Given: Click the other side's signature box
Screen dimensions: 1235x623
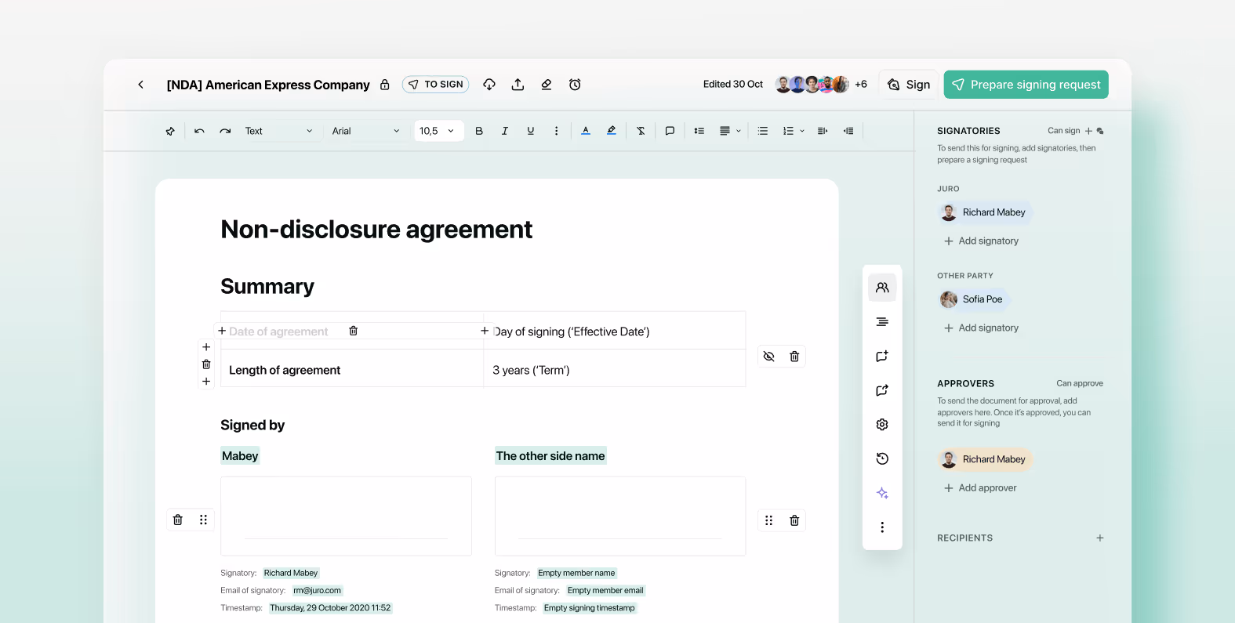Looking at the screenshot, I should [x=620, y=516].
